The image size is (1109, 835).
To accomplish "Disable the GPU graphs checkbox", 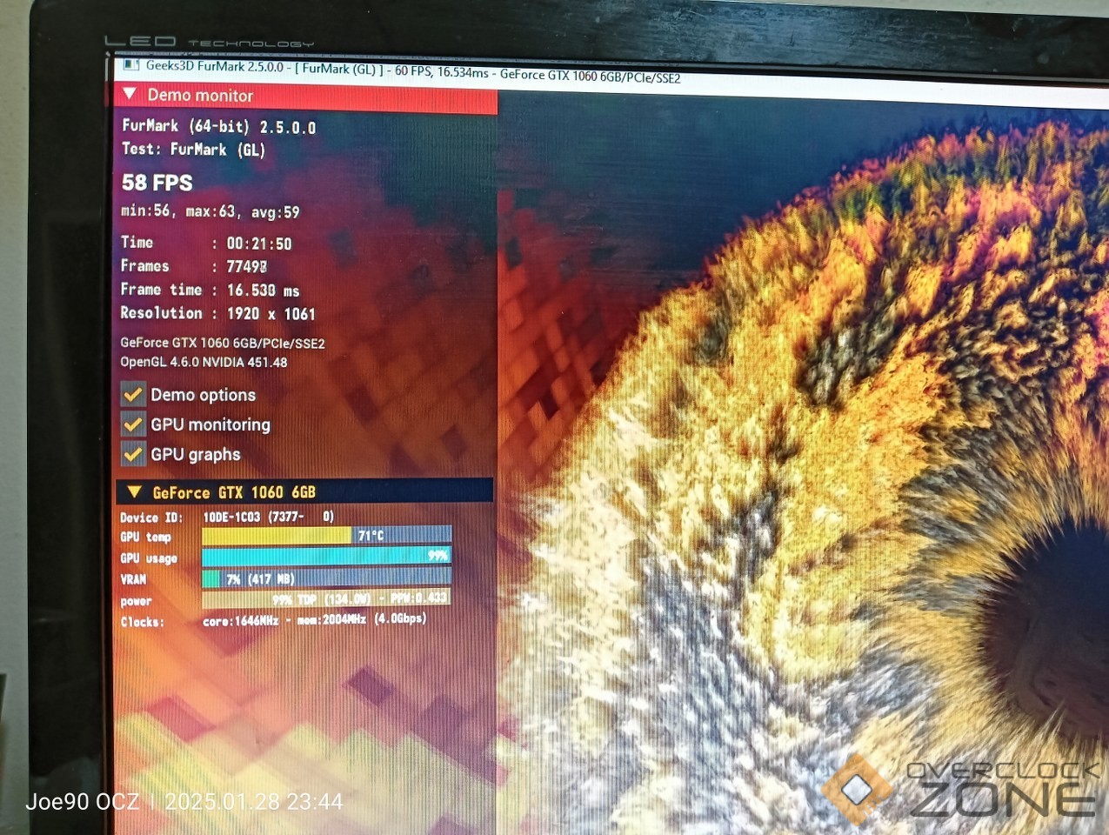I will [133, 453].
